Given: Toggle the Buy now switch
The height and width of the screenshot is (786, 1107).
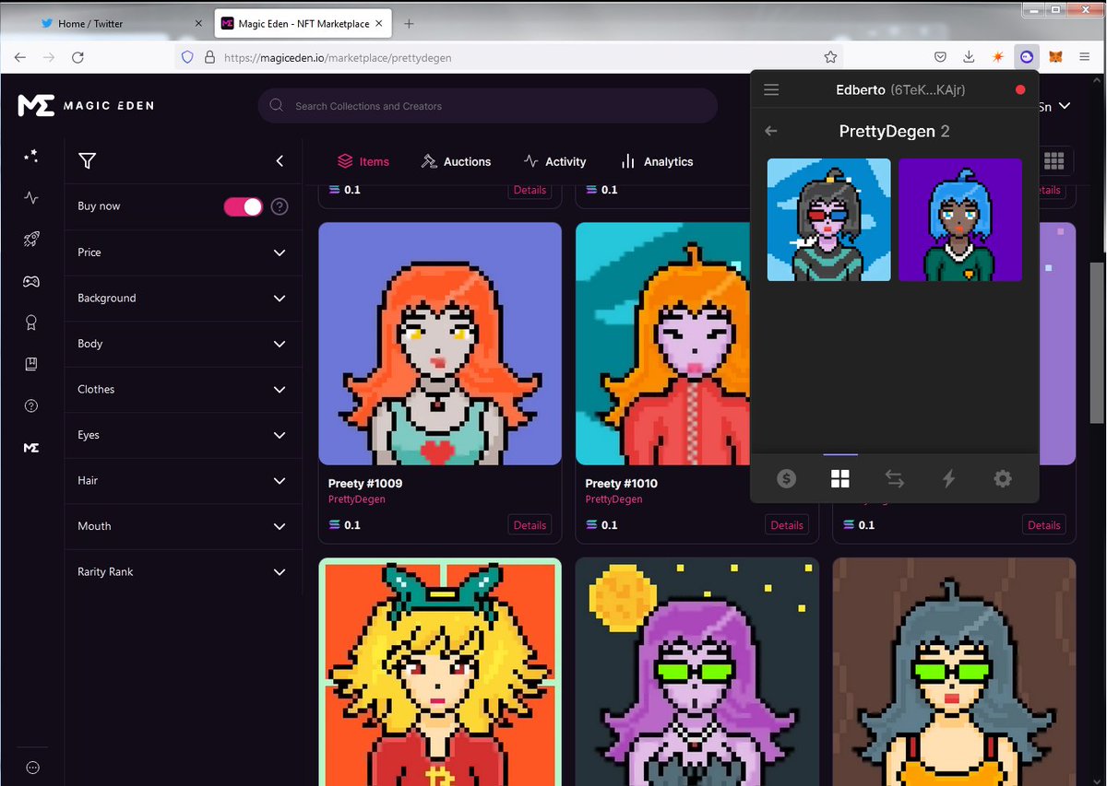Looking at the screenshot, I should [x=244, y=206].
